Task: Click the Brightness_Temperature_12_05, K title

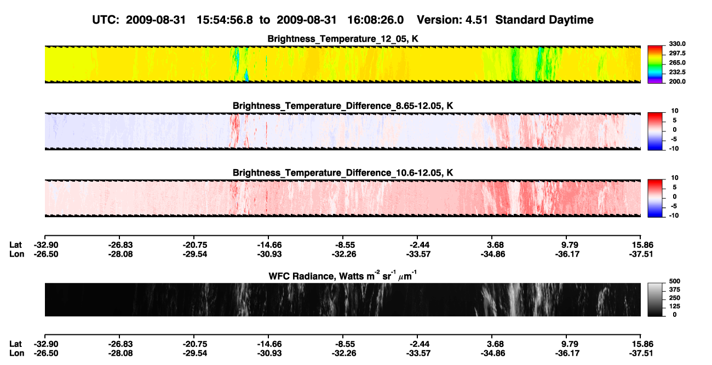Action: [x=343, y=39]
